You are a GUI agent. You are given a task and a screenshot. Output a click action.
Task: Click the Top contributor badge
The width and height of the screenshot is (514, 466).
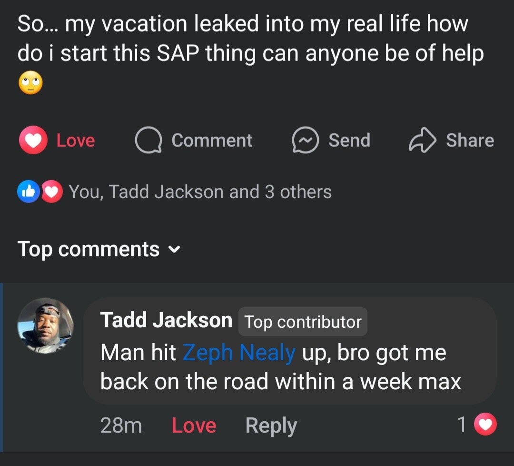(x=303, y=322)
